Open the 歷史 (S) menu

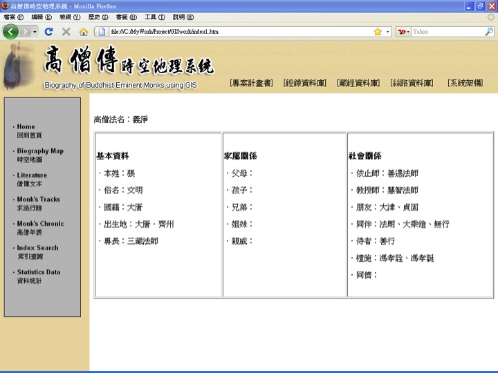pyautogui.click(x=98, y=17)
